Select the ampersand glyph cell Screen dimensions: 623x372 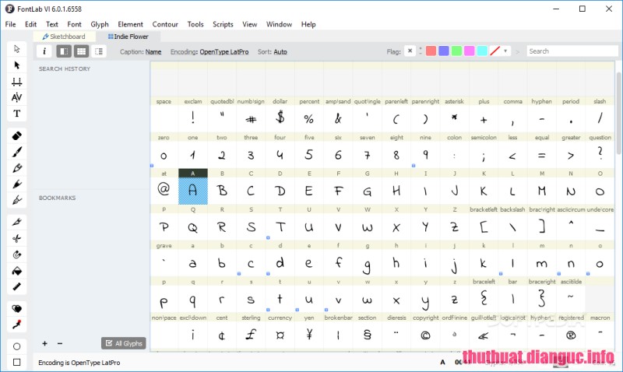click(338, 114)
